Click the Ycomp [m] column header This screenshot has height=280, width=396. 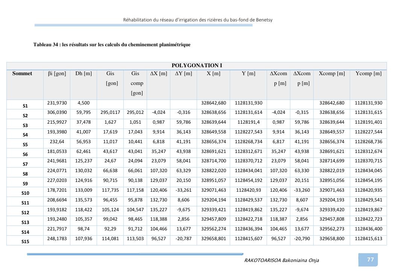click(x=368, y=74)
